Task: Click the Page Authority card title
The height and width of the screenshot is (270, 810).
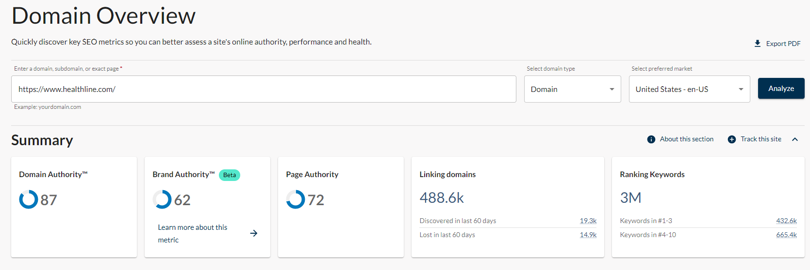Action: coord(312,174)
